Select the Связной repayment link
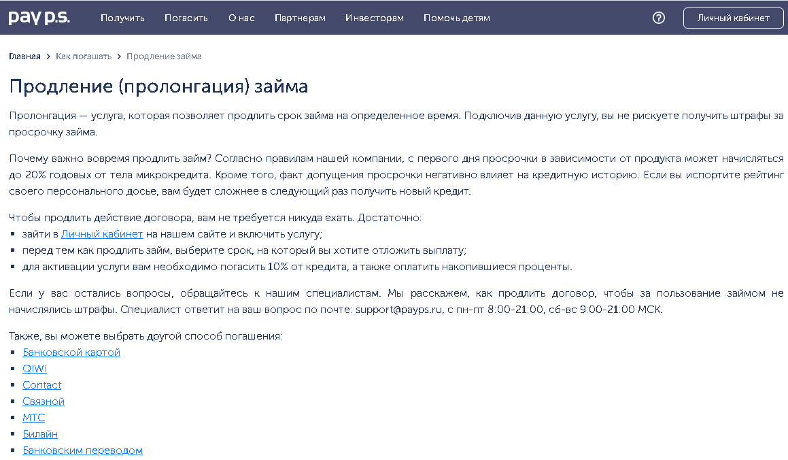This screenshot has width=788, height=460. pyautogui.click(x=44, y=401)
